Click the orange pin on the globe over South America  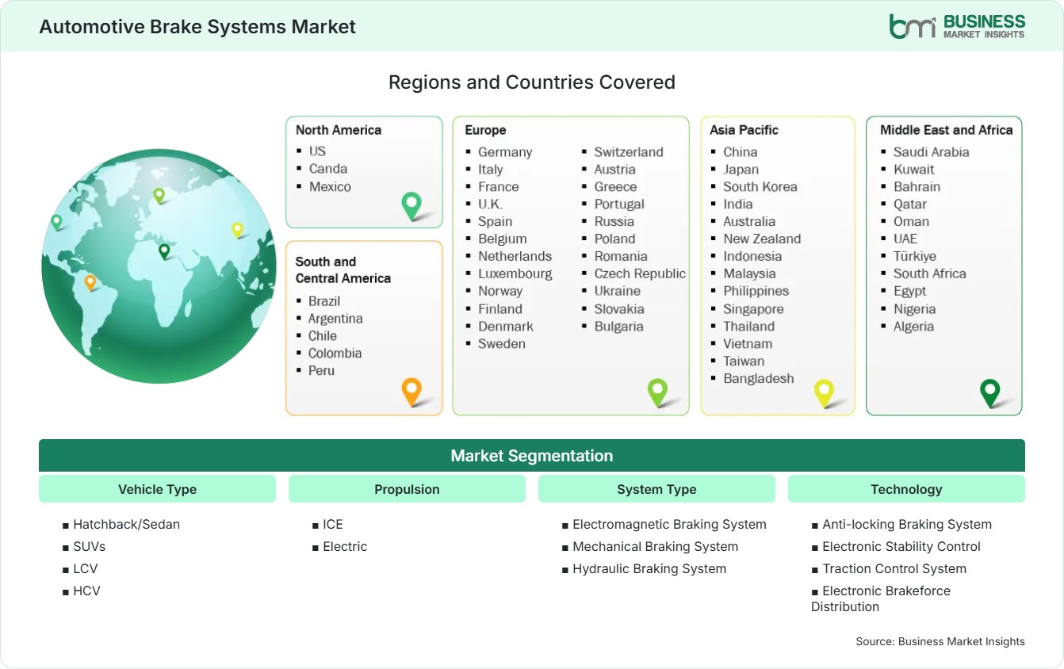click(x=90, y=282)
